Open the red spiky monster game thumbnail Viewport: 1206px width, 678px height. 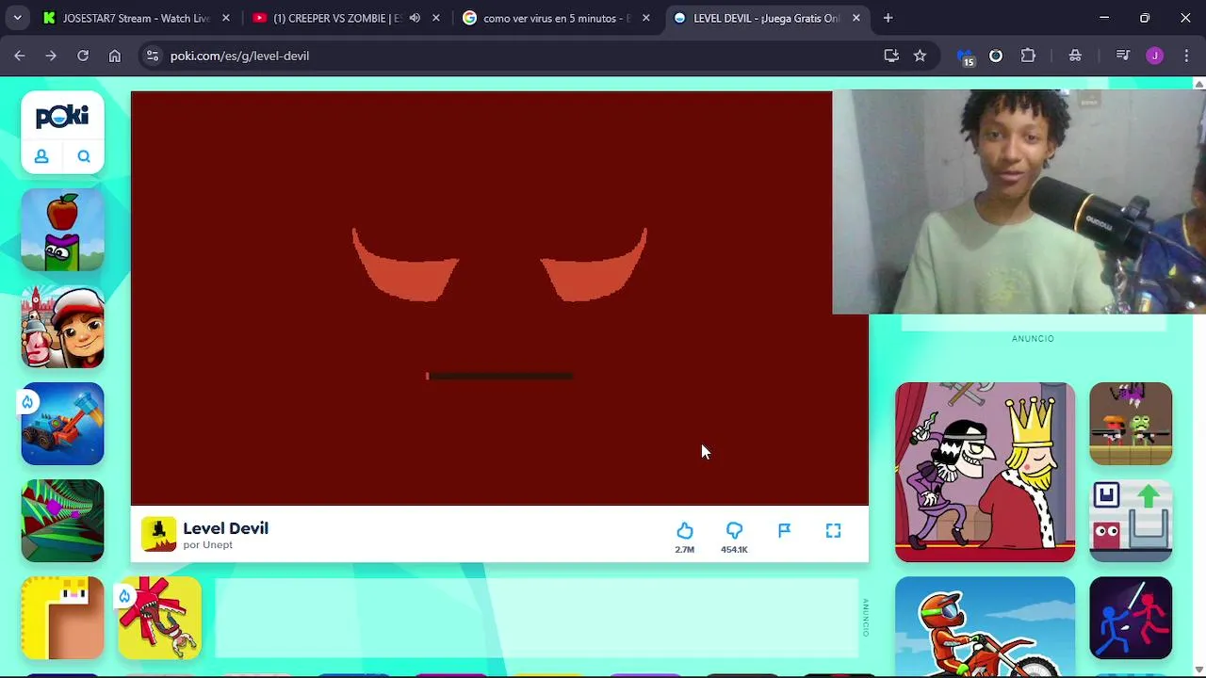(159, 618)
